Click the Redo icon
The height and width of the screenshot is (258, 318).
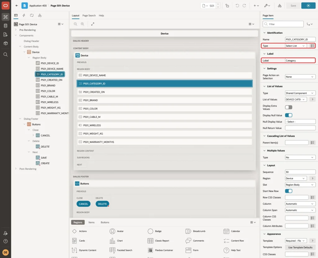pyautogui.click(x=244, y=6)
